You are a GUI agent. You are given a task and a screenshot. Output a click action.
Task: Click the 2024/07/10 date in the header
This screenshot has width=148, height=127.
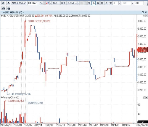16,16
